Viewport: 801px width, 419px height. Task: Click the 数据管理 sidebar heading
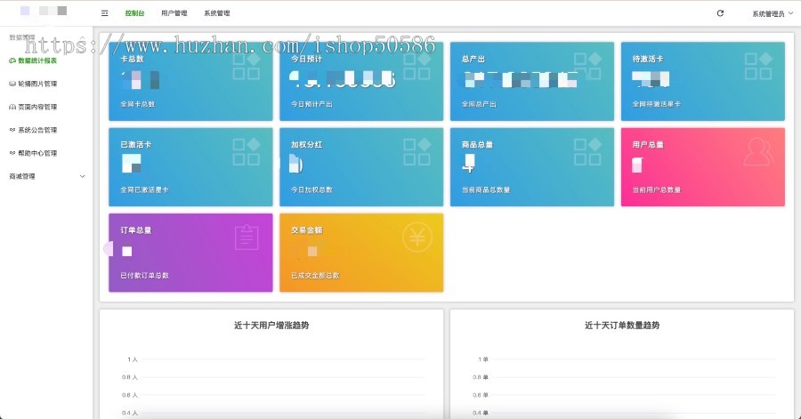[22, 37]
